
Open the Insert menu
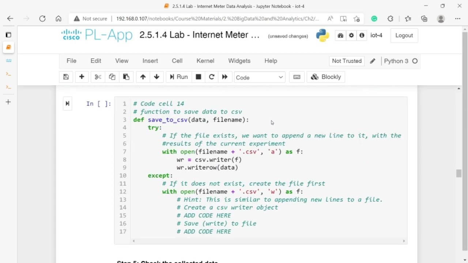pyautogui.click(x=150, y=61)
